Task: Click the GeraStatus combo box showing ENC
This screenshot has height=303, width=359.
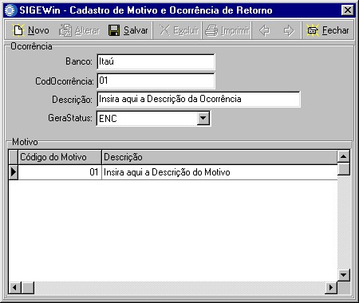Action: [x=153, y=118]
